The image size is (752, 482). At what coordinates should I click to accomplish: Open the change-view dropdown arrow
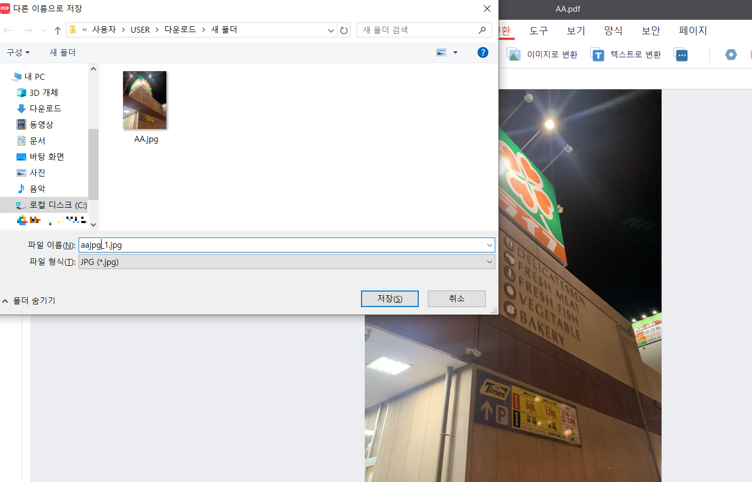(x=455, y=52)
